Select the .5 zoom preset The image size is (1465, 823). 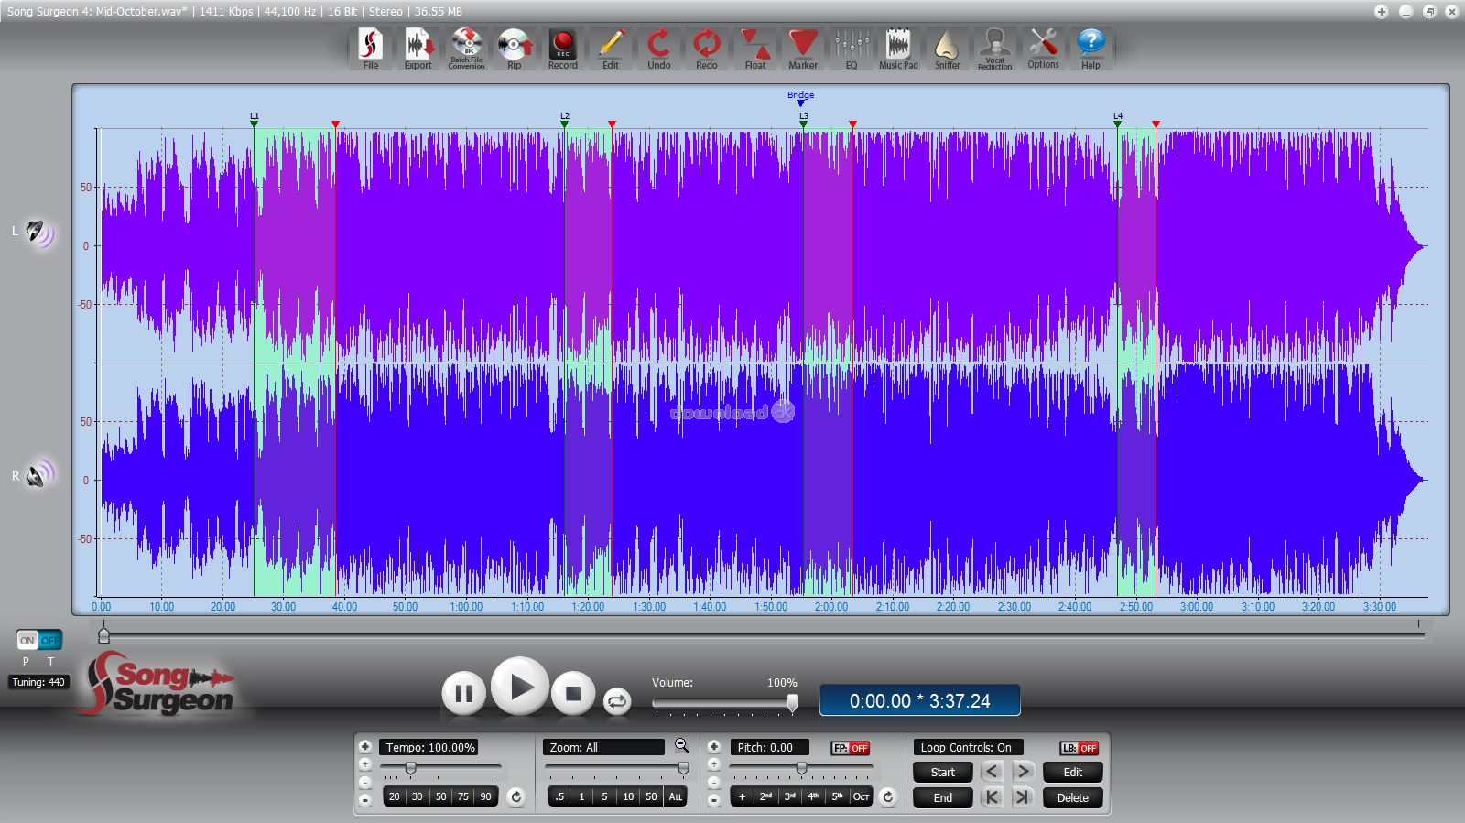click(559, 796)
